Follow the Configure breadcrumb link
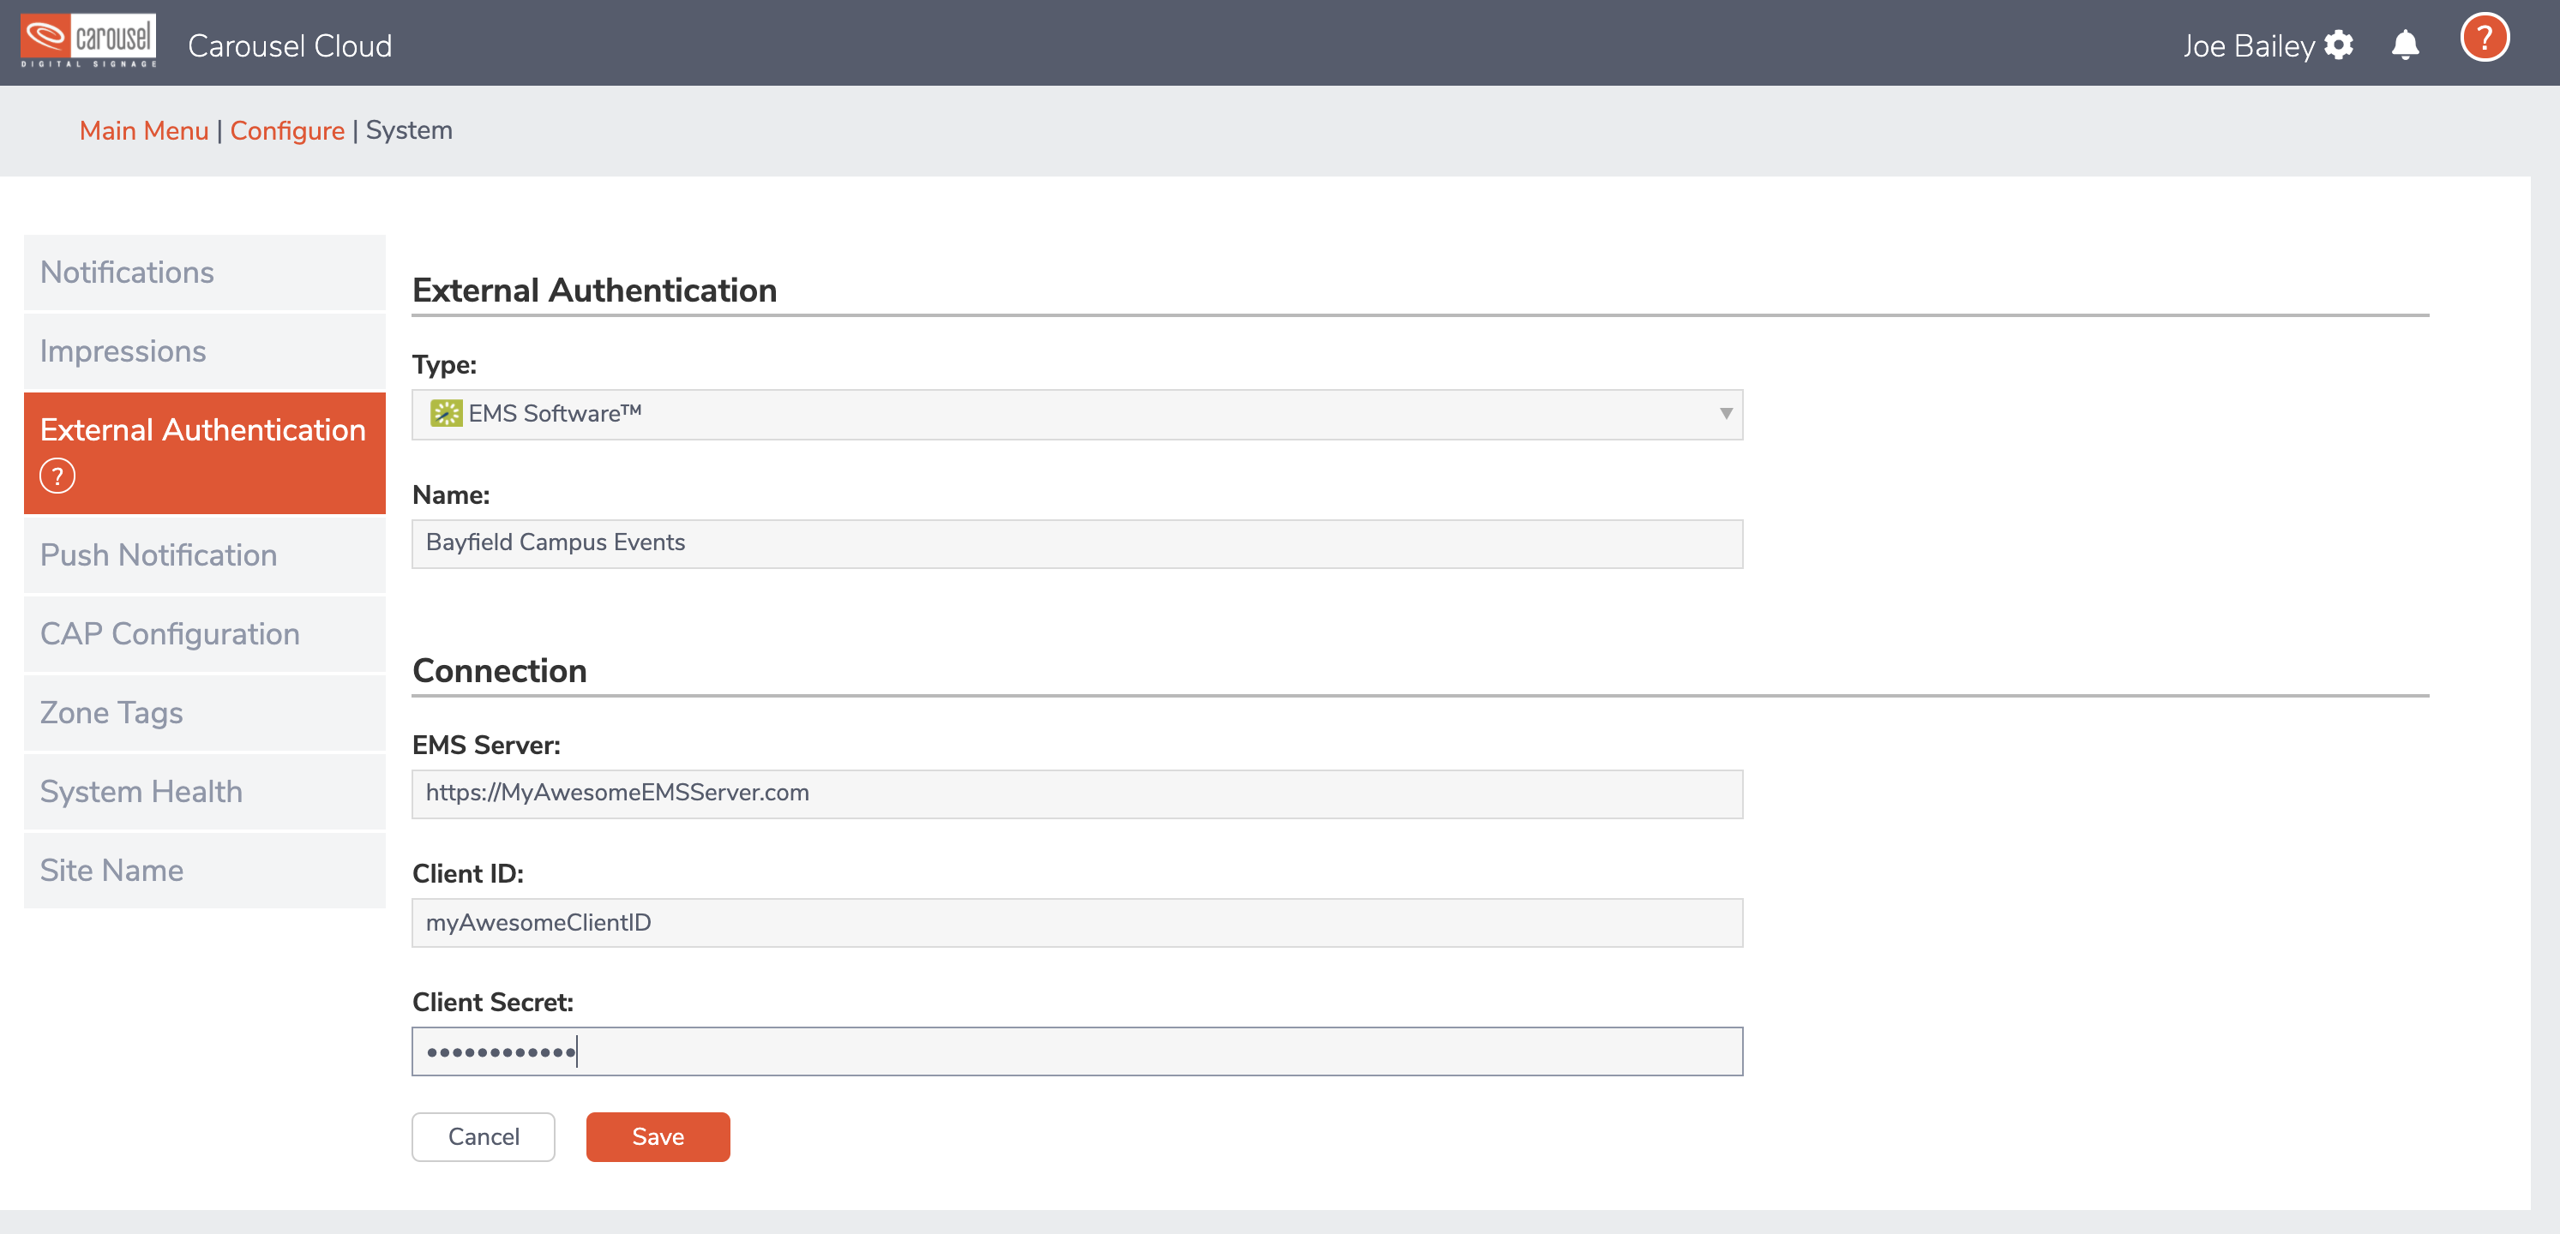The height and width of the screenshot is (1234, 2560). click(287, 130)
